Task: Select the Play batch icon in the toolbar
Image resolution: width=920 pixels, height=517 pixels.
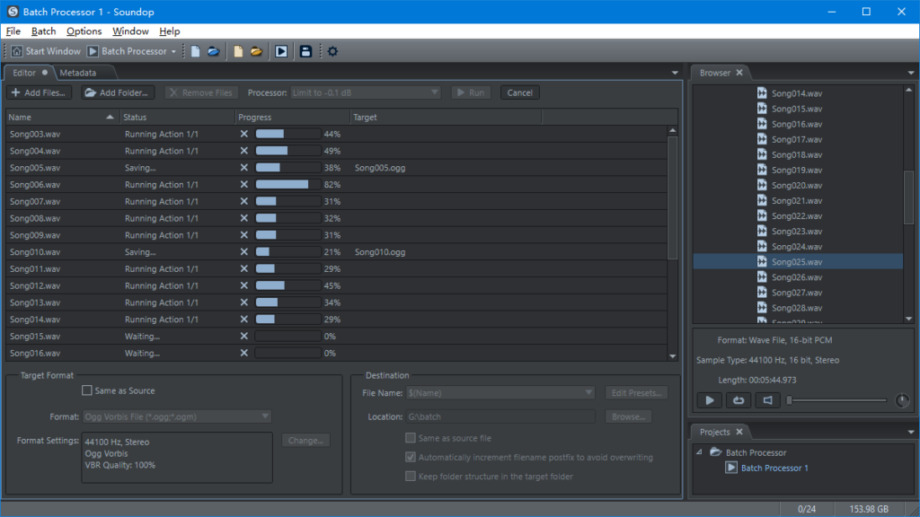Action: coord(281,51)
